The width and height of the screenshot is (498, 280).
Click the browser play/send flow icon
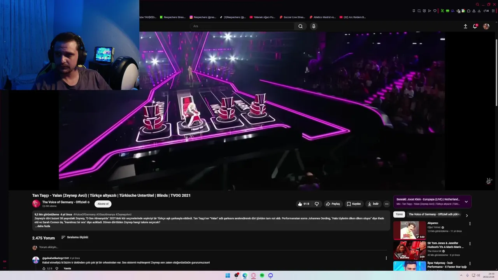click(430, 11)
